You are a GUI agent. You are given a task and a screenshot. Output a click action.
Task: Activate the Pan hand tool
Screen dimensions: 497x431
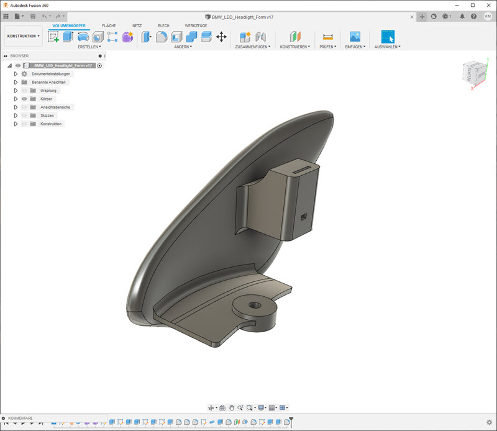pos(231,407)
